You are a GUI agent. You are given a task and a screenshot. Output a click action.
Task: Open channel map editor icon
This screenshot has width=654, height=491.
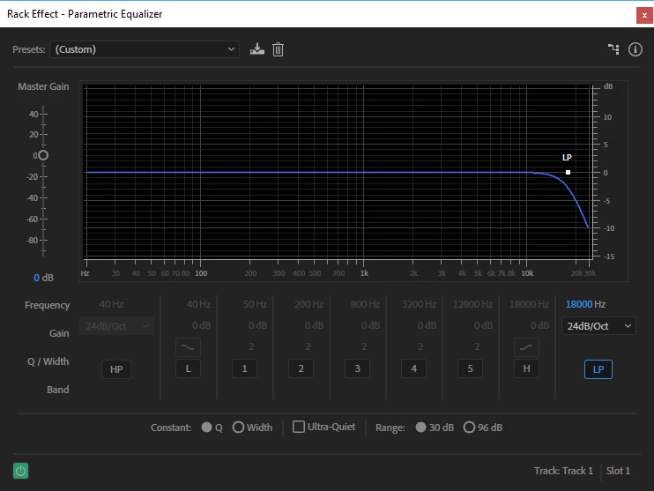click(x=613, y=49)
